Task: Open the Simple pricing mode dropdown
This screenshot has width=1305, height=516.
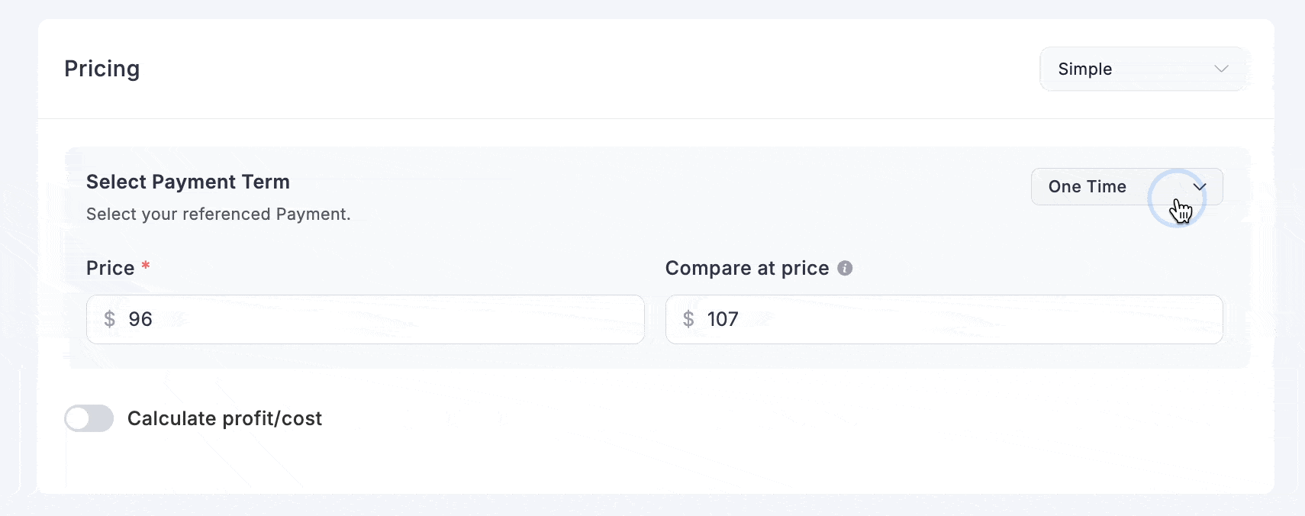Action: [1142, 69]
